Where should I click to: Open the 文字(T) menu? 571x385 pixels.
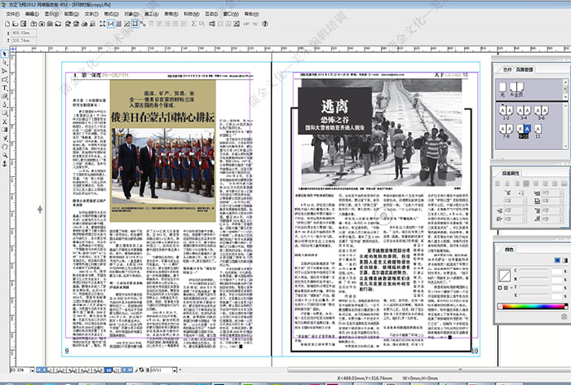pos(91,14)
